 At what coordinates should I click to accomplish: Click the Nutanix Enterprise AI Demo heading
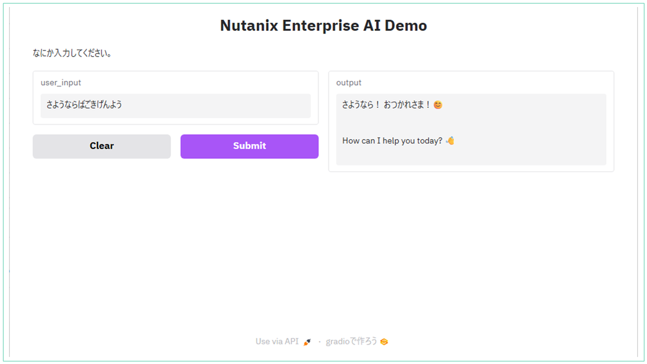(323, 25)
